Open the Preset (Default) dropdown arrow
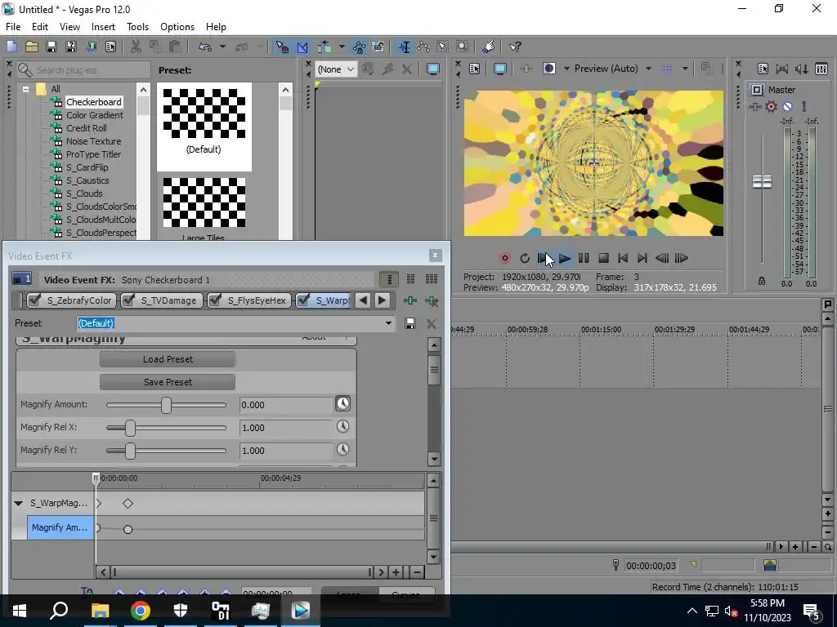837x627 pixels. click(388, 323)
